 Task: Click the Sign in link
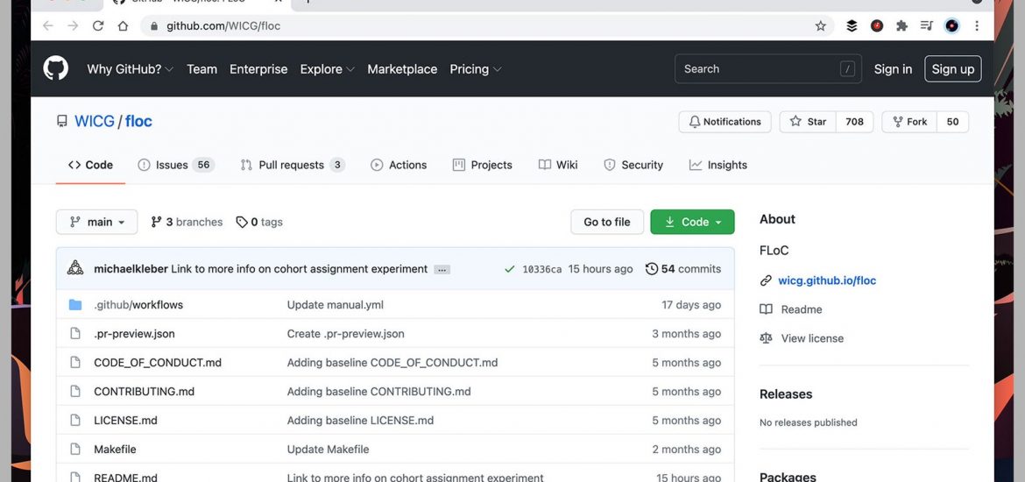pos(893,68)
